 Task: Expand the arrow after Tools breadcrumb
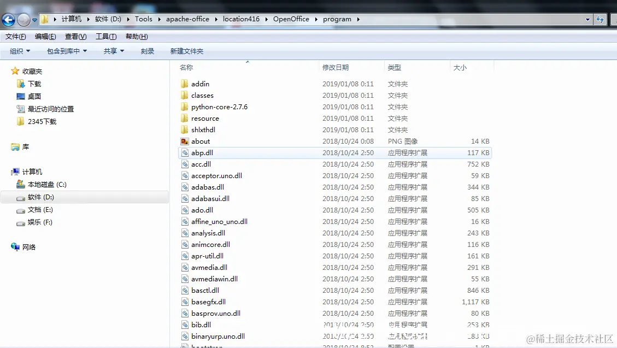[160, 19]
